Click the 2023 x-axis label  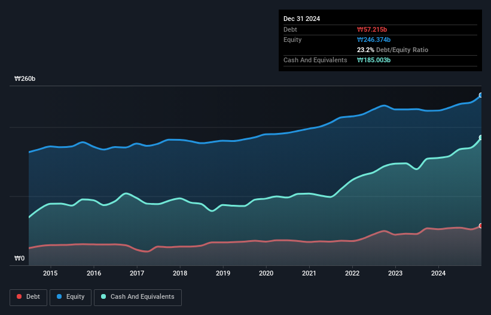395,273
